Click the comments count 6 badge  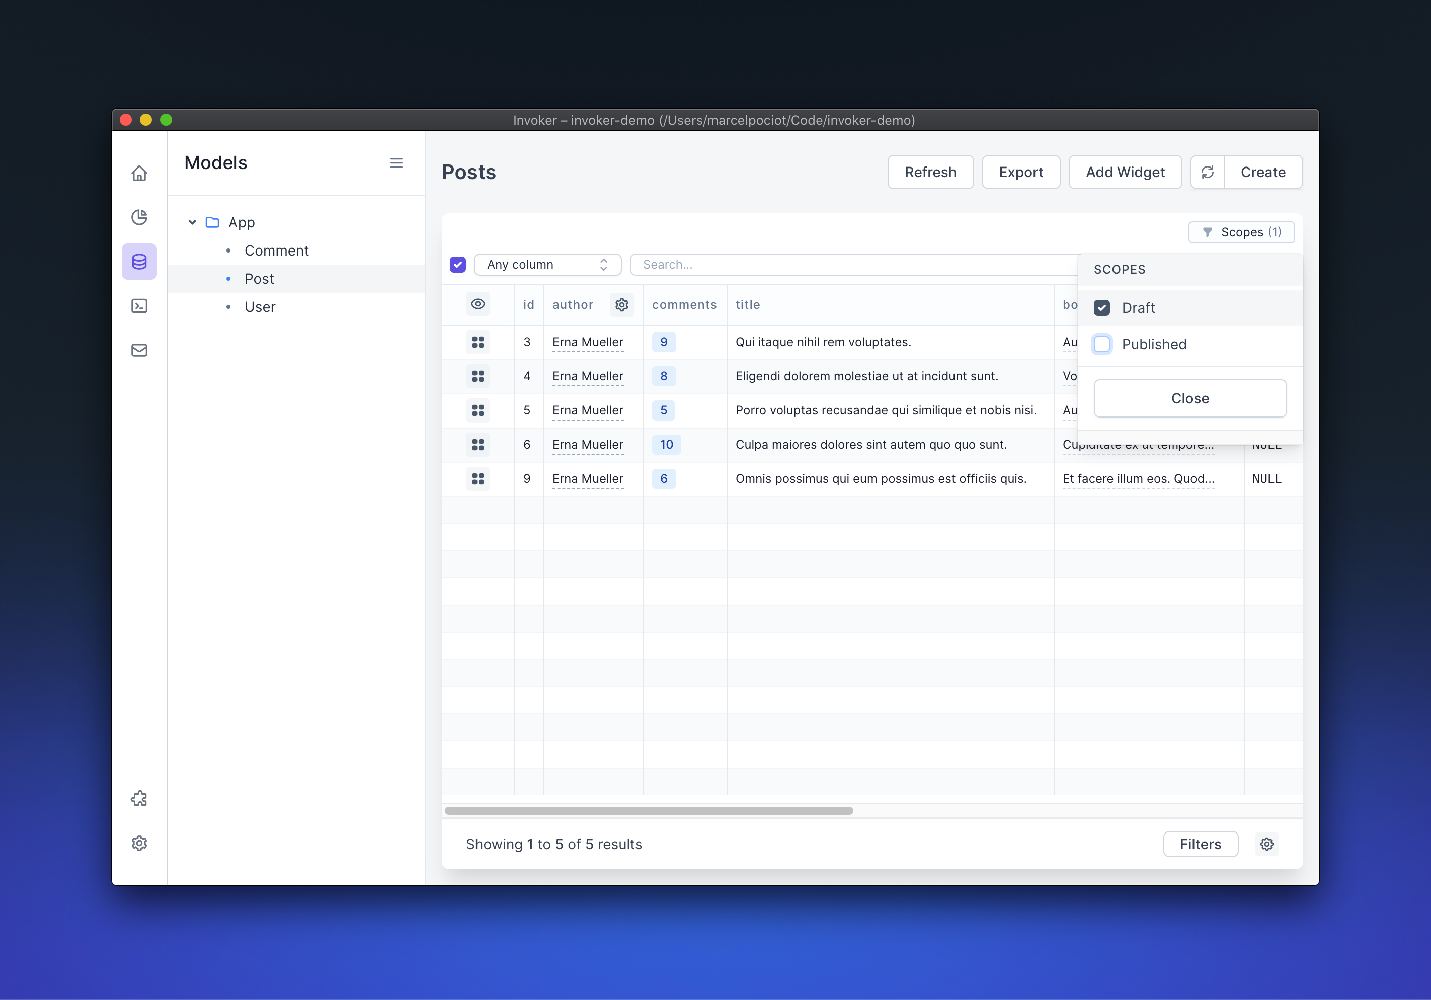pyautogui.click(x=664, y=478)
